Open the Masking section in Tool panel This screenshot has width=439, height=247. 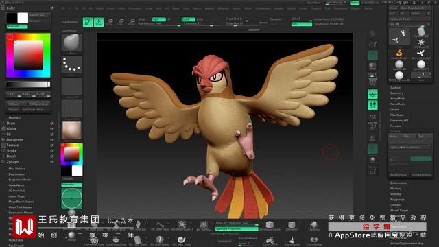[x=396, y=189]
